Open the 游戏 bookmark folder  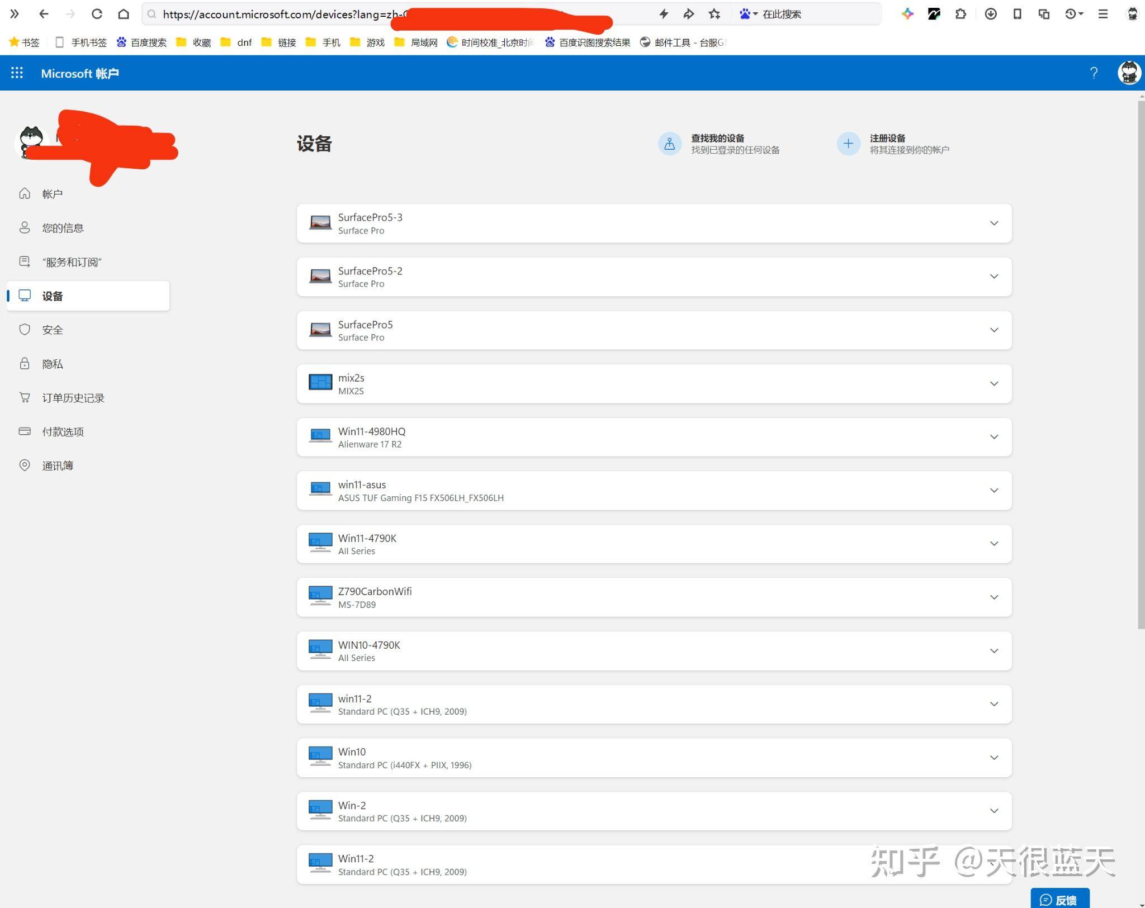(x=367, y=42)
